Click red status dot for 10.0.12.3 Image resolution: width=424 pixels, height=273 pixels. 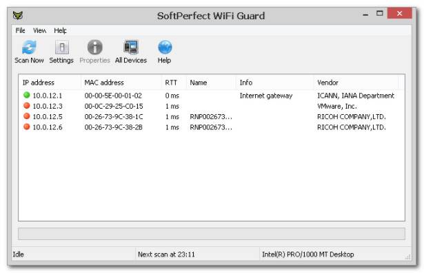26,105
